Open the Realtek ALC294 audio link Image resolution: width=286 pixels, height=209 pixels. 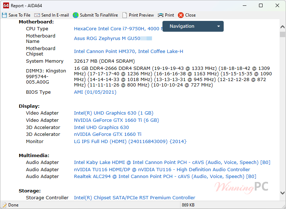[165, 177]
